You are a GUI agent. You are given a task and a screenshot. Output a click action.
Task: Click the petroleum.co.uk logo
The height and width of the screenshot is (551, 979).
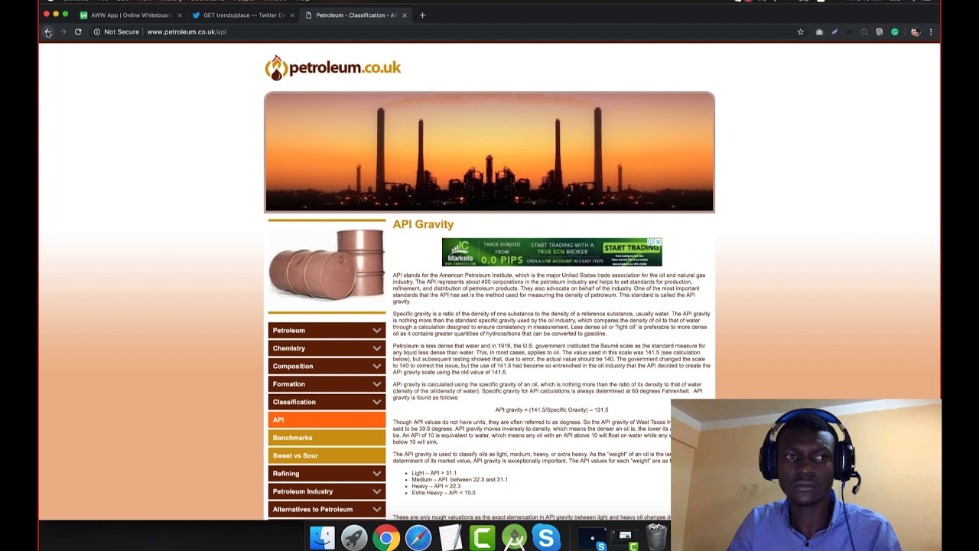333,67
